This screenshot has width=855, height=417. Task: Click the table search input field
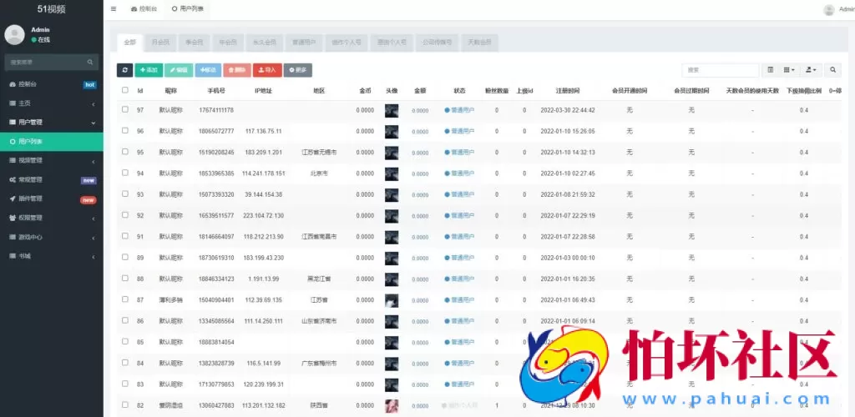[720, 70]
